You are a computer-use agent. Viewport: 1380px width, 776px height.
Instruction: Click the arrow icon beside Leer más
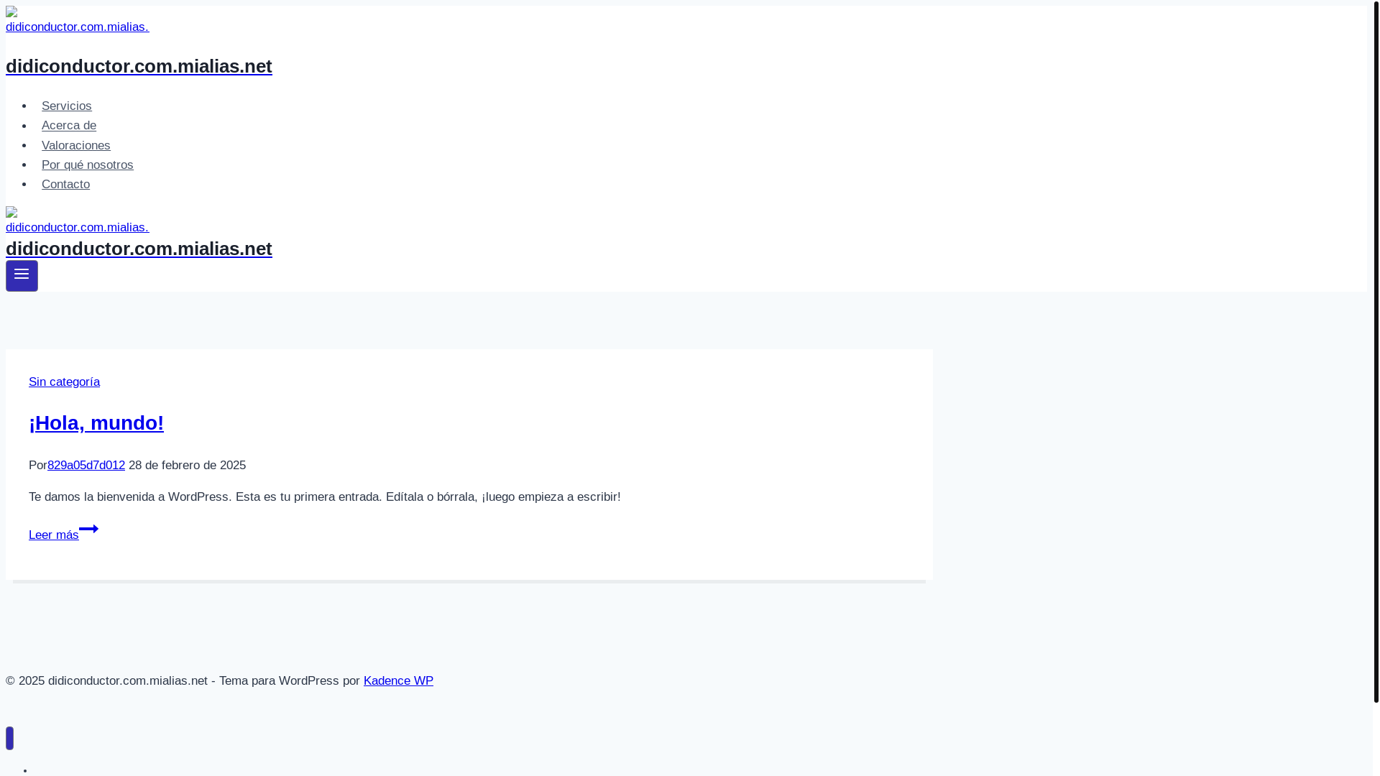pyautogui.click(x=89, y=529)
